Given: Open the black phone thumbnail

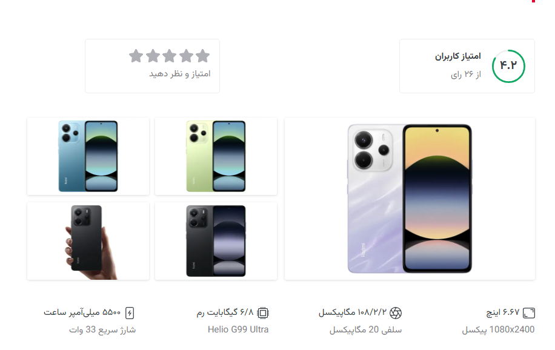Looking at the screenshot, I should coord(216,241).
